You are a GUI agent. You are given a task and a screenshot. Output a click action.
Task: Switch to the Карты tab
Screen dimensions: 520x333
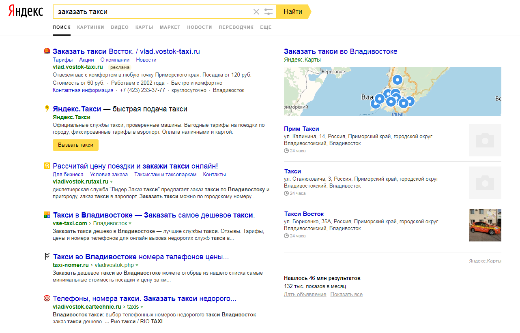(144, 27)
